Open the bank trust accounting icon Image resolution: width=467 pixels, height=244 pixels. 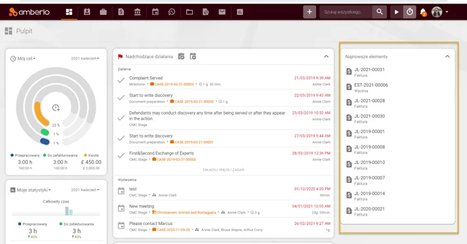click(x=137, y=12)
